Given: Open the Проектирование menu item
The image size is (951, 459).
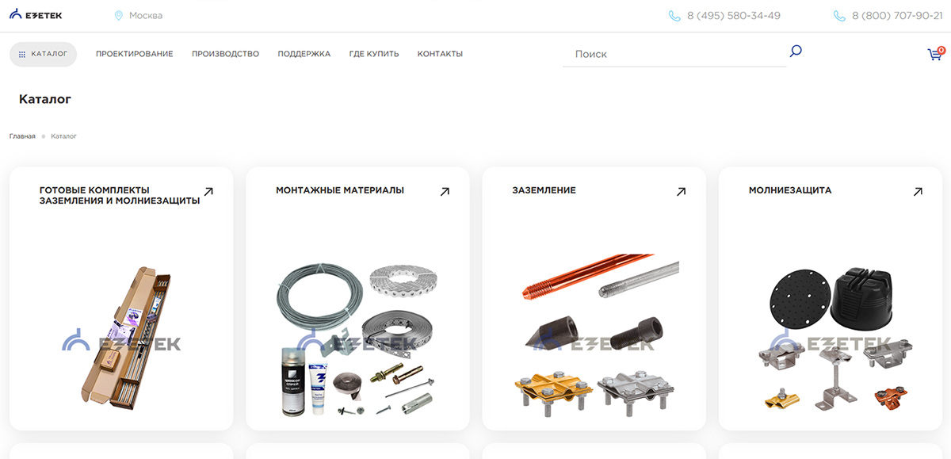Looking at the screenshot, I should [x=134, y=54].
